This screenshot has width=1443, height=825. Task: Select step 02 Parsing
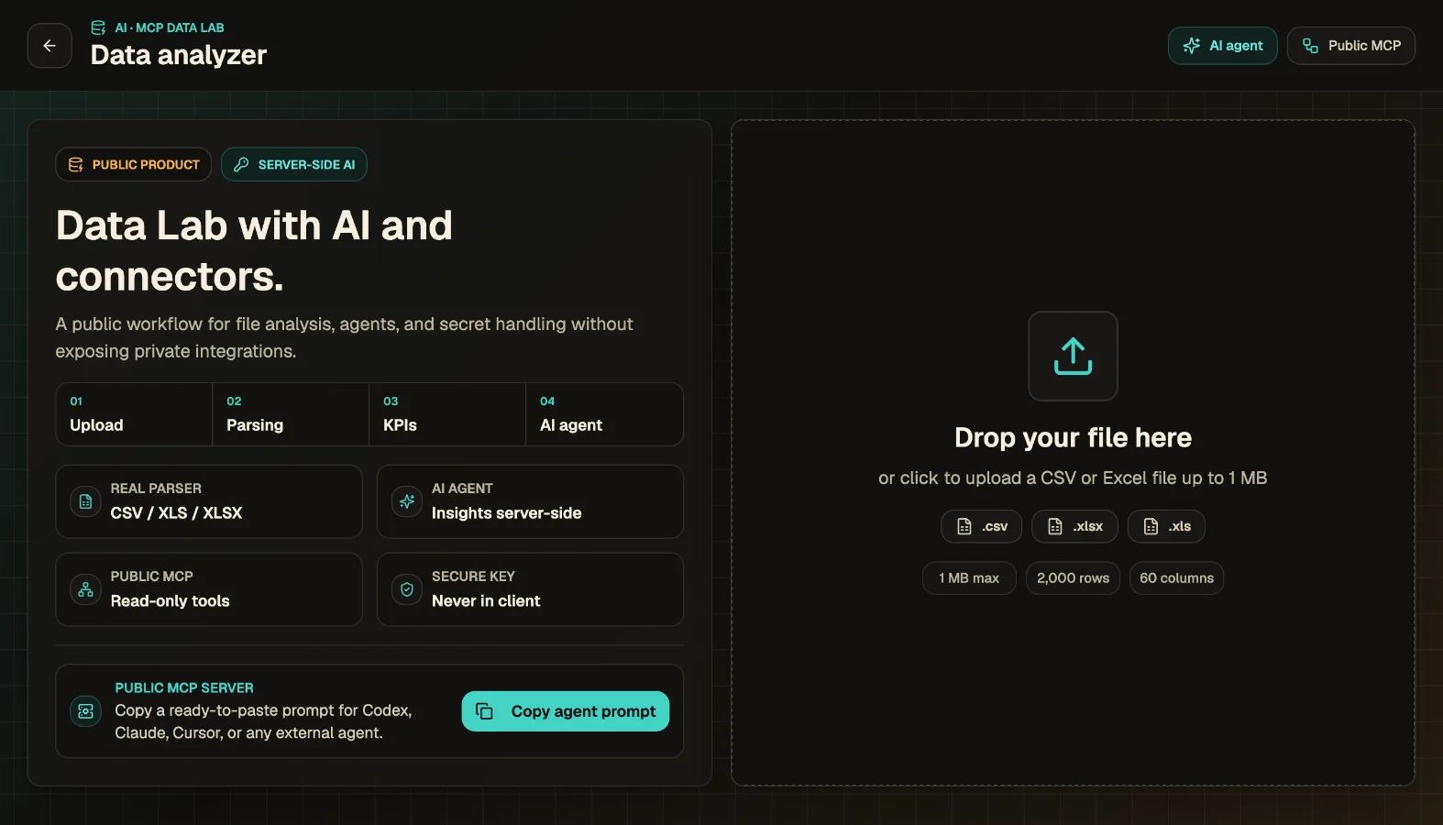coord(291,414)
